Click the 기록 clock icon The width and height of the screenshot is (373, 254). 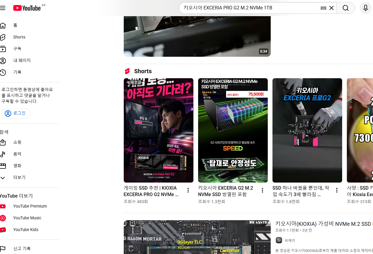[3, 72]
